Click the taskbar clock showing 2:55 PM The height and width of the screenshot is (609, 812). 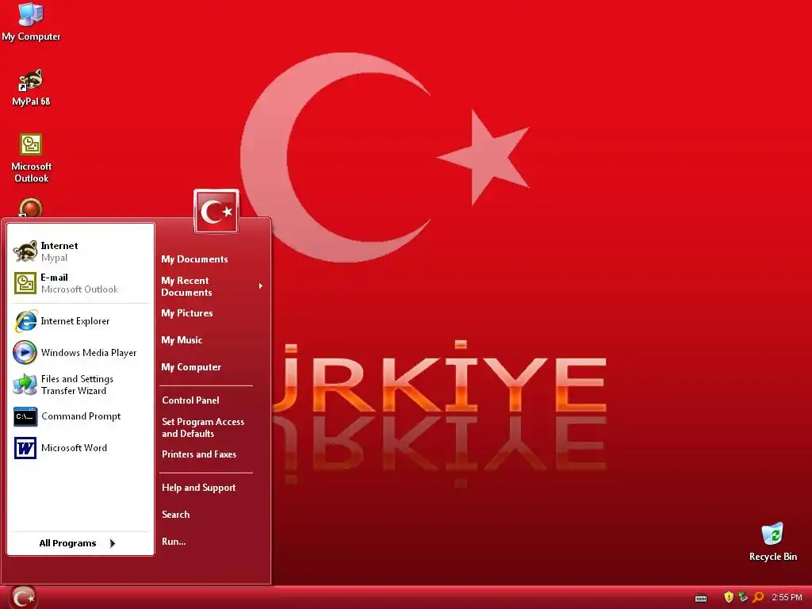787,597
